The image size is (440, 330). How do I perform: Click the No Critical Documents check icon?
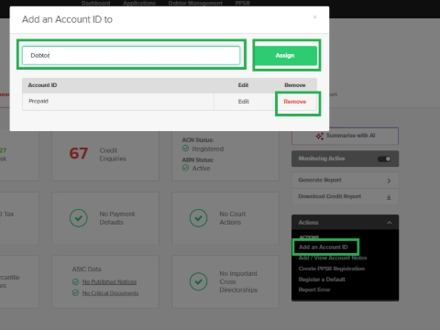coord(75,293)
